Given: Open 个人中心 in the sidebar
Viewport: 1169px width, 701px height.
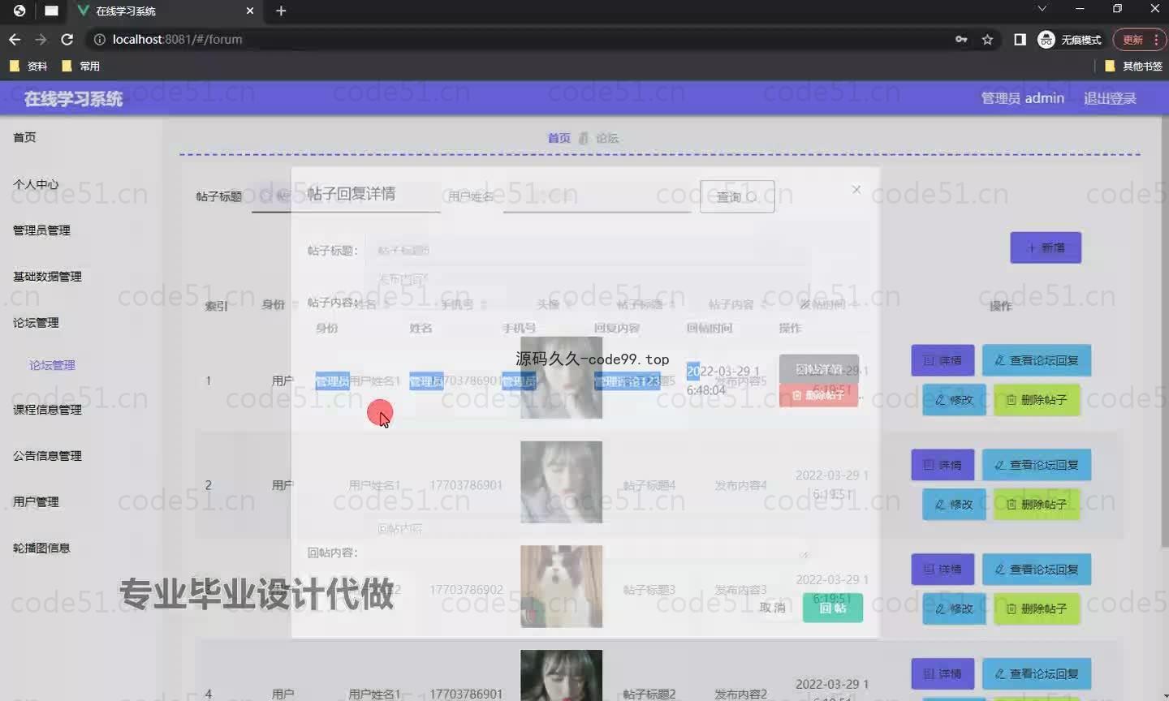Looking at the screenshot, I should pyautogui.click(x=36, y=184).
